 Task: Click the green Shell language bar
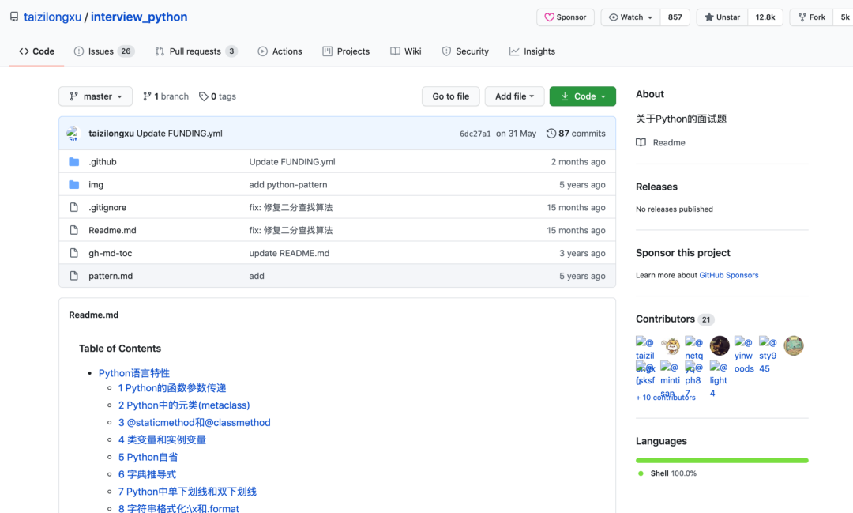tap(722, 461)
